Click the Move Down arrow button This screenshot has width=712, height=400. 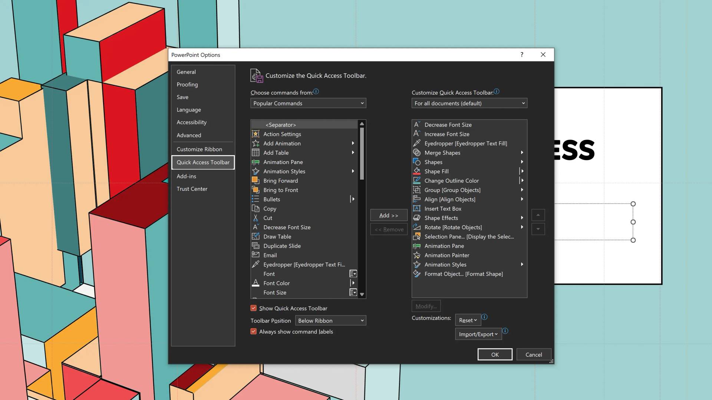[x=538, y=229]
